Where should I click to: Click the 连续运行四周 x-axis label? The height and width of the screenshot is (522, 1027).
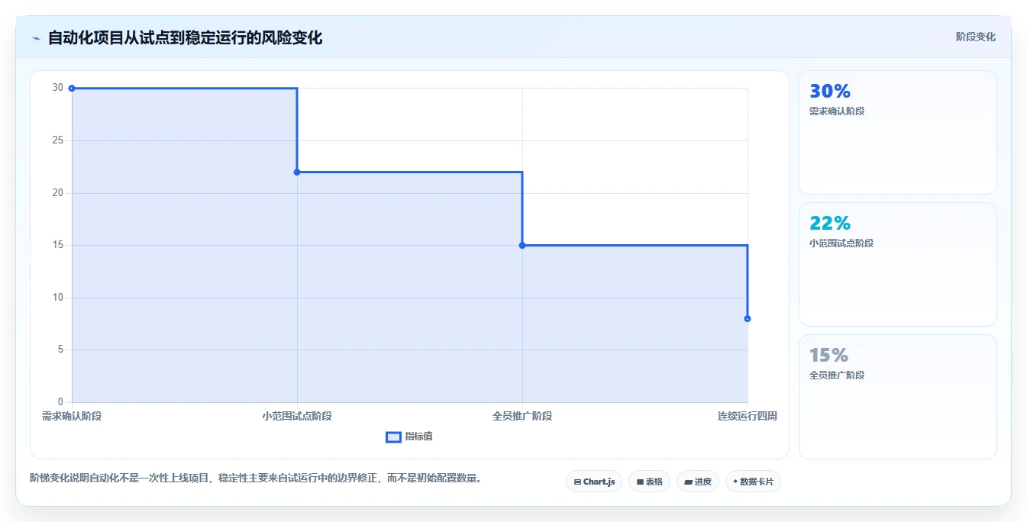point(748,416)
